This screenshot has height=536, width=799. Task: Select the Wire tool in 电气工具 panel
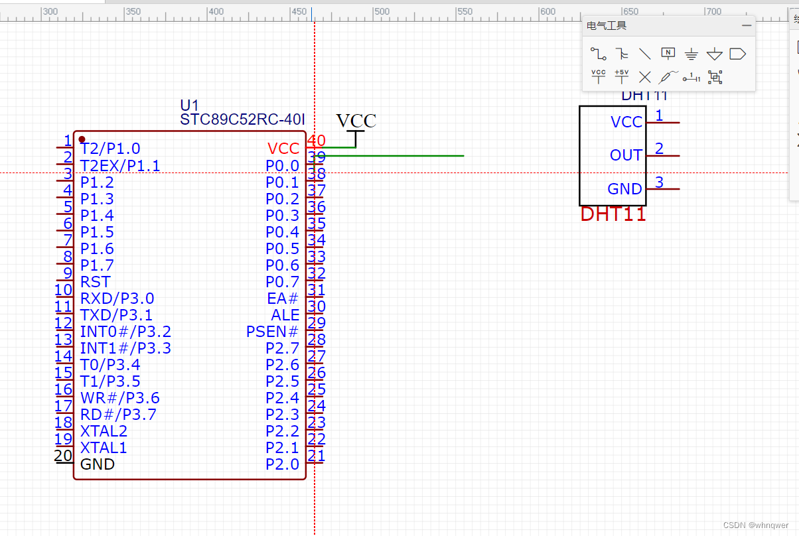pos(598,54)
